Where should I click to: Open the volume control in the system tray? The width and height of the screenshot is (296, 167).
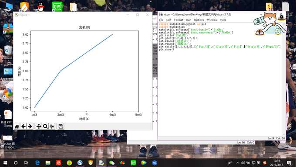click(x=243, y=163)
